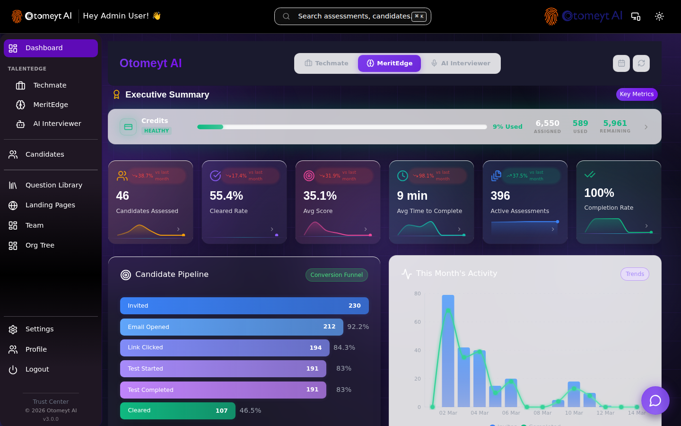Expand the Avg Time to Complete chevron
Screen dimensions: 681x426
459,229
